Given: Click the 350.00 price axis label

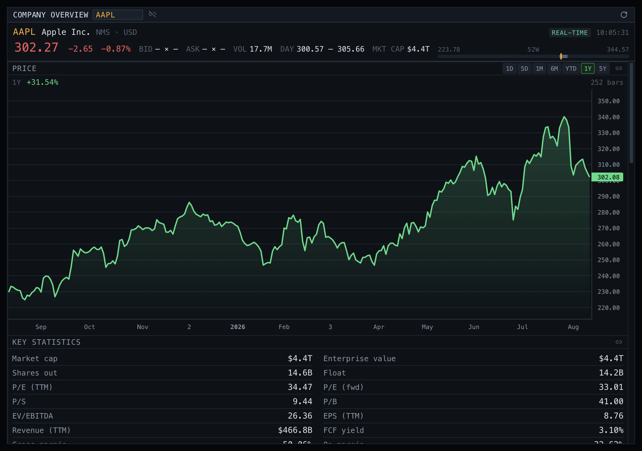Looking at the screenshot, I should tap(609, 101).
